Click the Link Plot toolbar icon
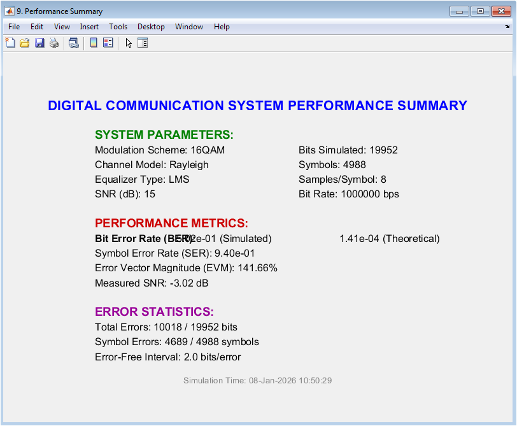 point(74,43)
